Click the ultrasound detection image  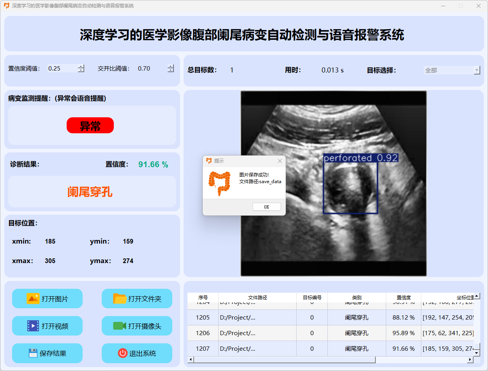click(334, 184)
